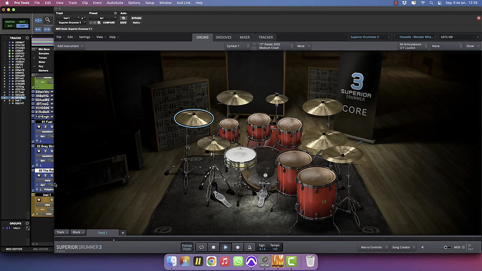This screenshot has height=271, width=482.
Task: Toggle automation Safe button
Action: coord(123,23)
